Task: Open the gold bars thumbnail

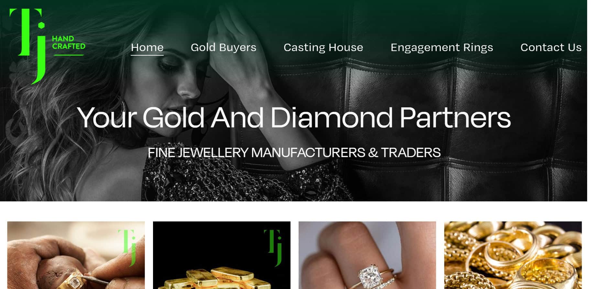Action: [222, 255]
